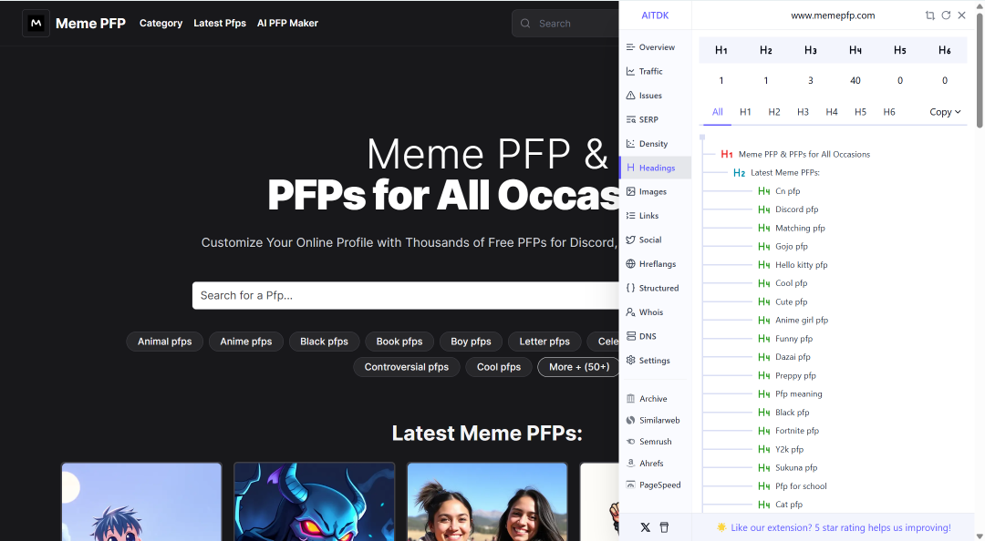Click the AITDK brand link
The image size is (985, 541).
[655, 15]
